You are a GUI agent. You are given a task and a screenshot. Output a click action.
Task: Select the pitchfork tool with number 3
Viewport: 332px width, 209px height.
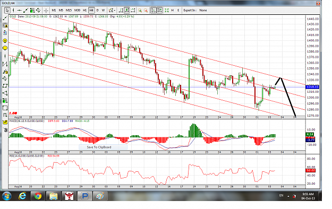[x=5, y=72]
